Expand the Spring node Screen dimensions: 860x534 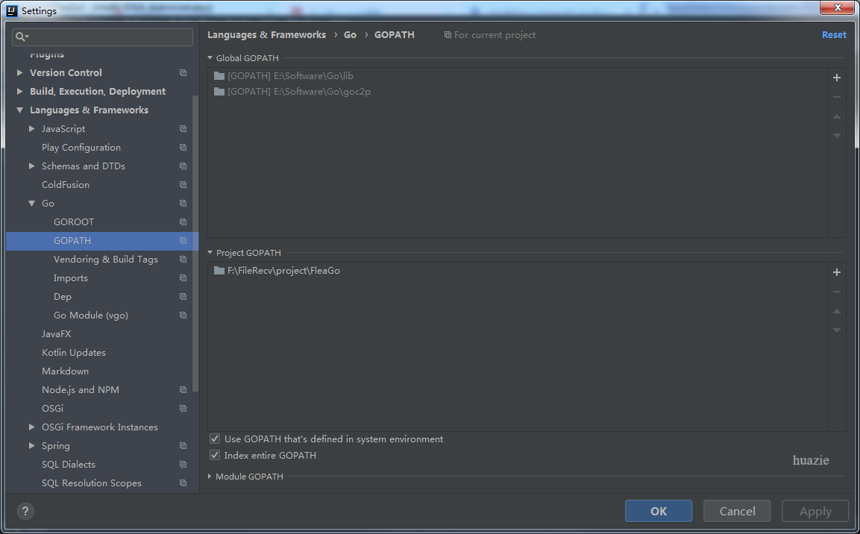[32, 445]
